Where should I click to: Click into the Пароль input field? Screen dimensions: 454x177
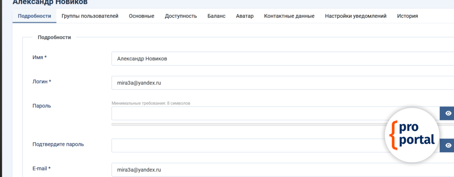pos(248,113)
